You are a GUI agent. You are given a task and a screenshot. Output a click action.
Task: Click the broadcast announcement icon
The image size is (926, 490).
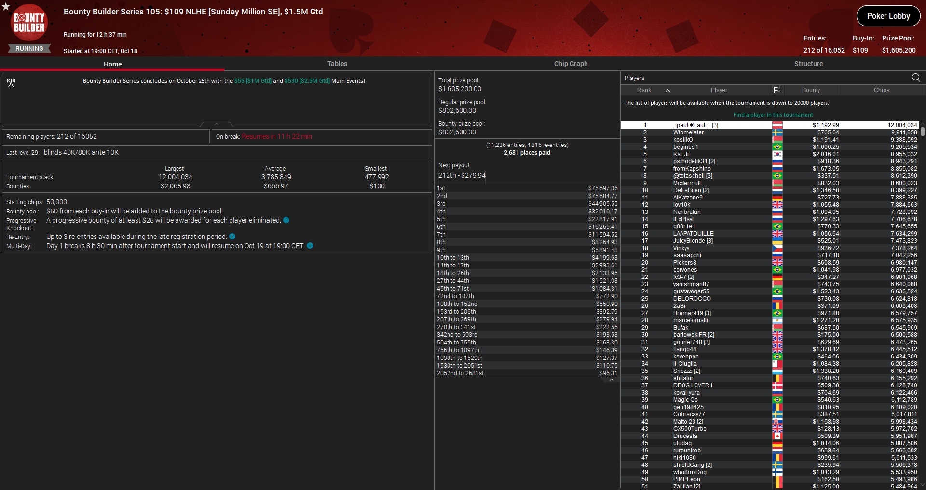11,83
